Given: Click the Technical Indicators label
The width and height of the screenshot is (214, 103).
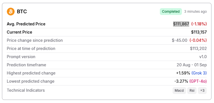Looking at the screenshot, I should (26, 90).
